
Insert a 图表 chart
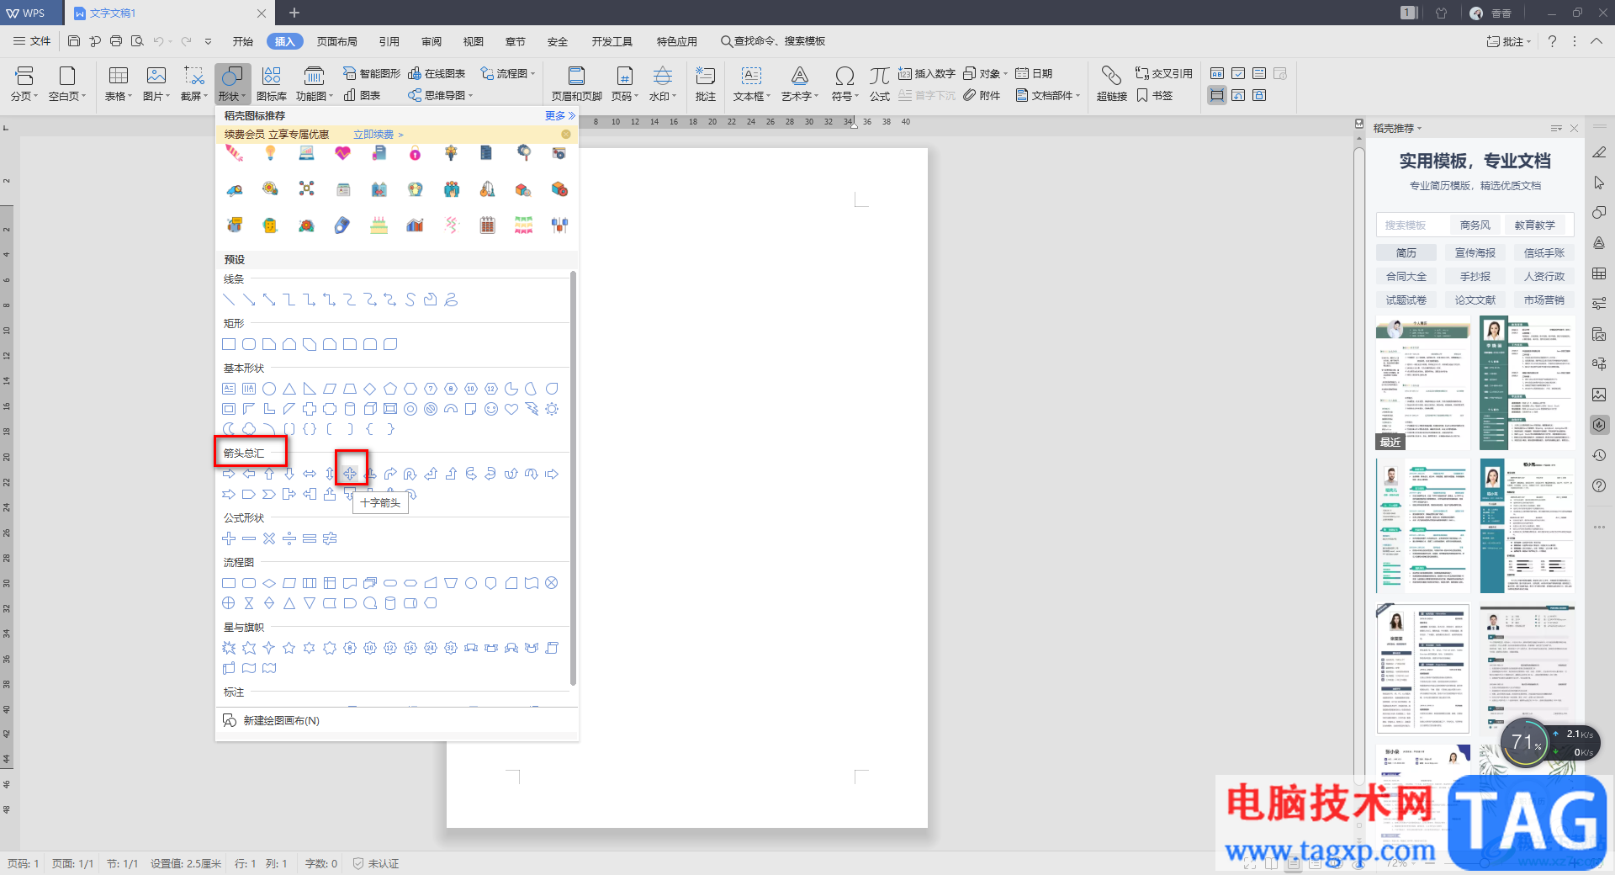(363, 95)
